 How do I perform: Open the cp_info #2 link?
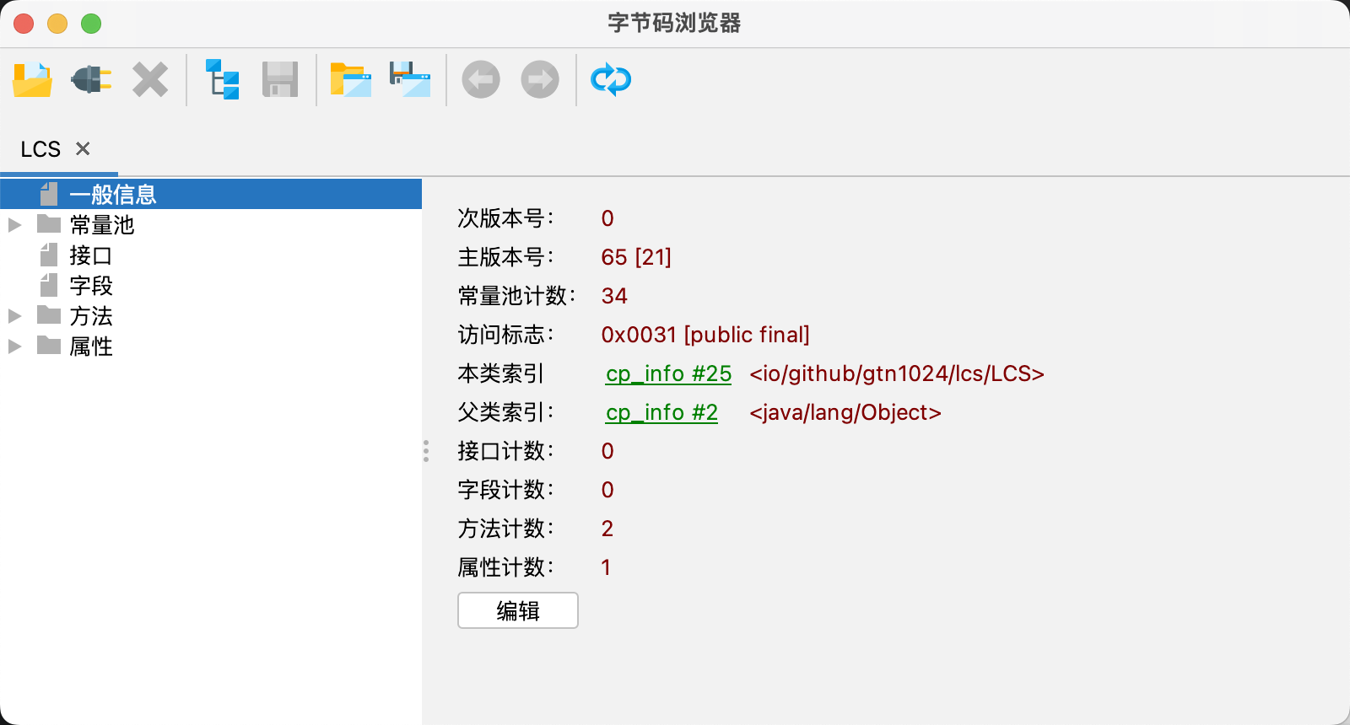pyautogui.click(x=661, y=412)
